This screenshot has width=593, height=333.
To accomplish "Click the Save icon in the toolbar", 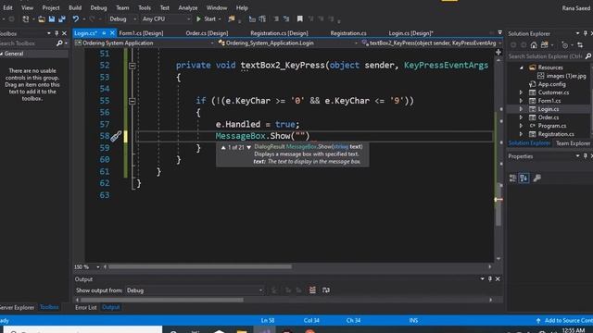I will pyautogui.click(x=52, y=18).
